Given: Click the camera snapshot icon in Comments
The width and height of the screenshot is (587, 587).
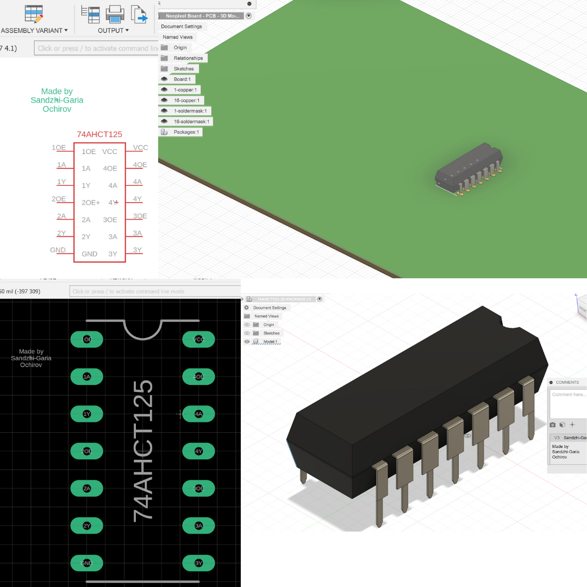Looking at the screenshot, I should click(x=553, y=424).
